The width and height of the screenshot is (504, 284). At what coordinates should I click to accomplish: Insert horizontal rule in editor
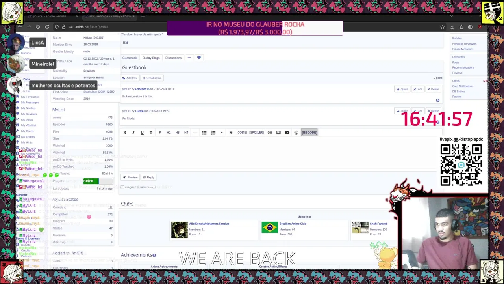[x=195, y=133]
